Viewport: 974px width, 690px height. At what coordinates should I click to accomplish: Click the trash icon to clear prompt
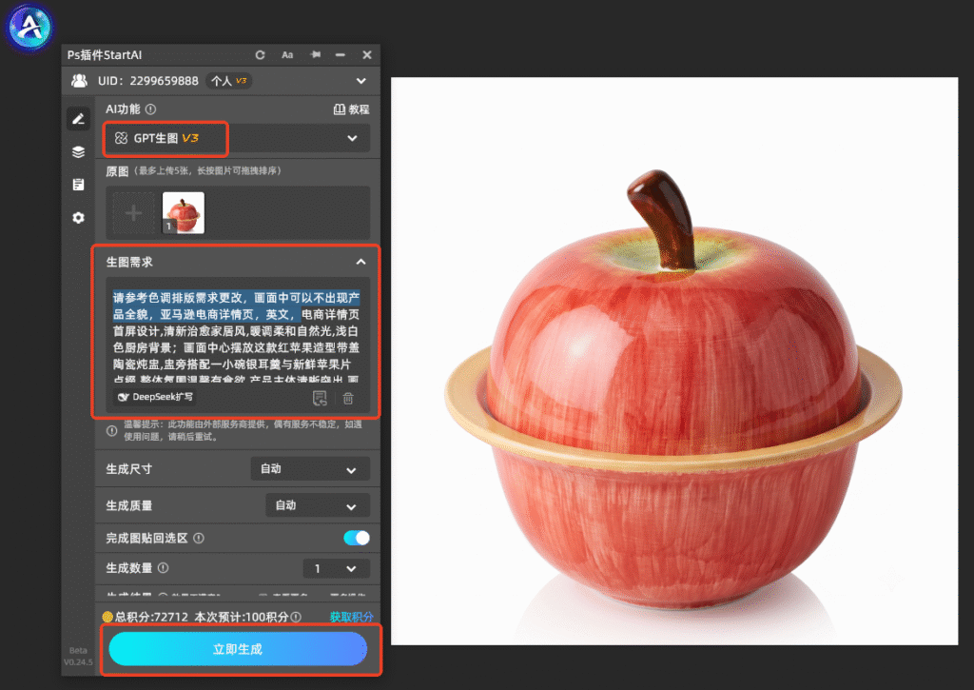click(x=348, y=399)
